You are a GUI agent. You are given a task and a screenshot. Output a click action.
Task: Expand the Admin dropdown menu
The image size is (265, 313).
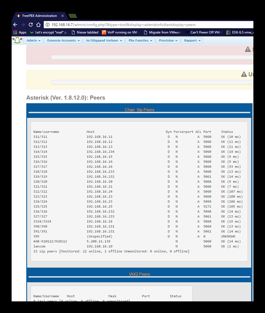tap(33, 40)
